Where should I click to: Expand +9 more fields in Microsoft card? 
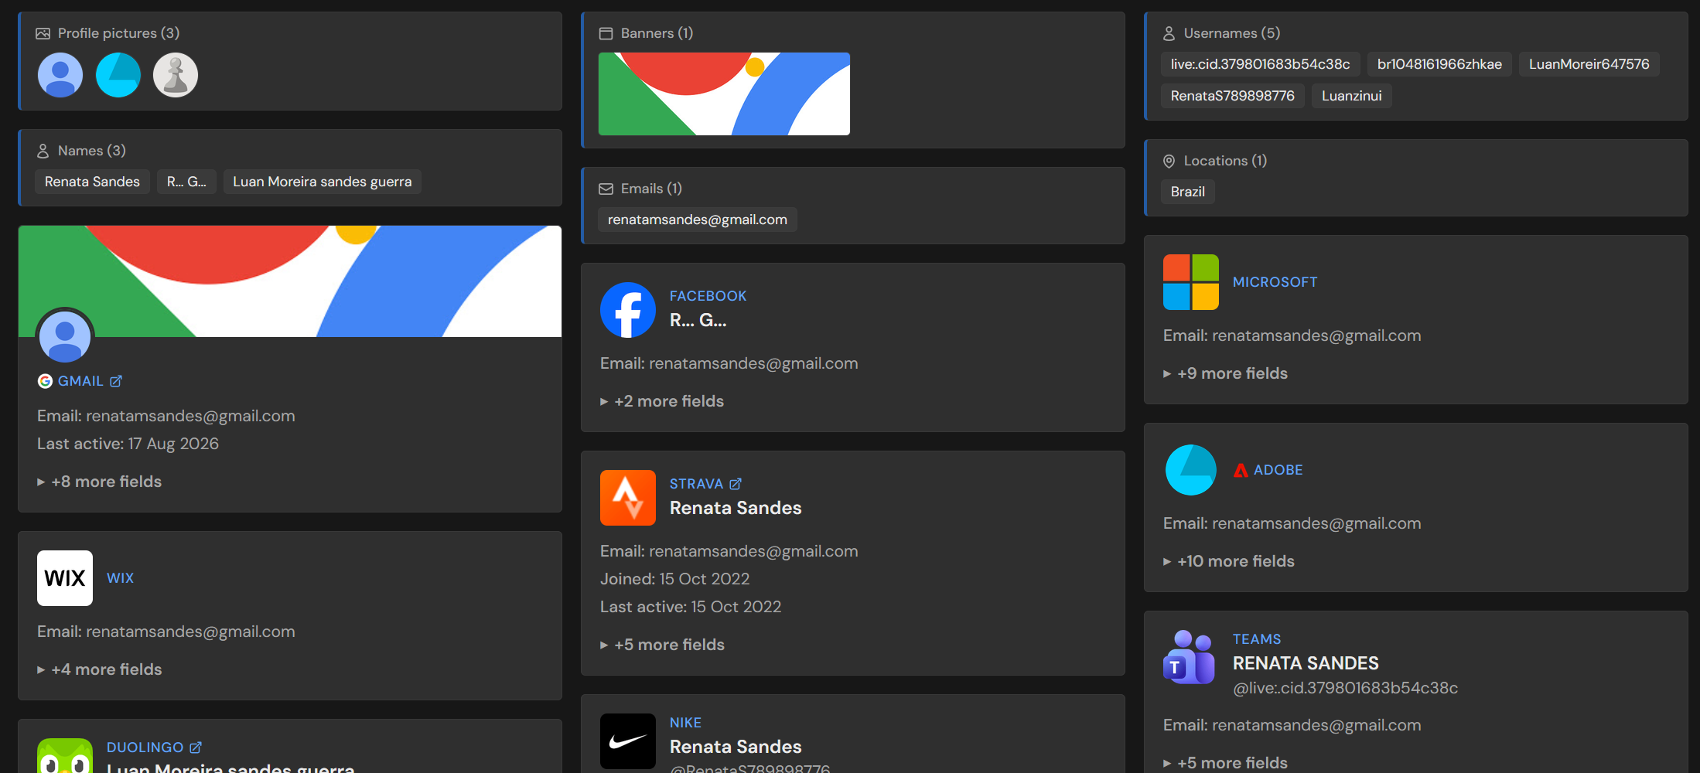pos(1226,373)
